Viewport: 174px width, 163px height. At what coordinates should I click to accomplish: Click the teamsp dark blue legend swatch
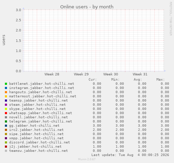click(x=6, y=101)
